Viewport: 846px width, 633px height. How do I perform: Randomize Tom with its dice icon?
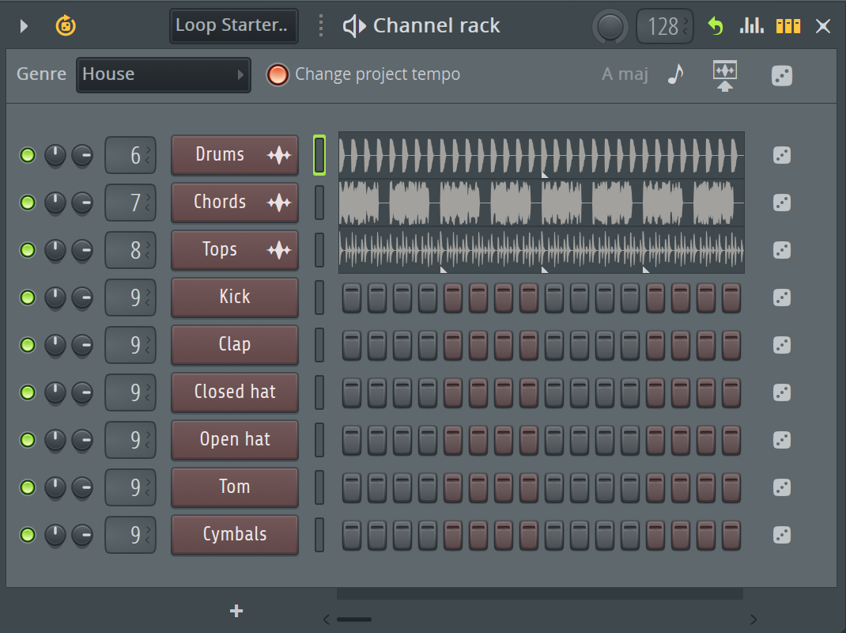pyautogui.click(x=782, y=487)
